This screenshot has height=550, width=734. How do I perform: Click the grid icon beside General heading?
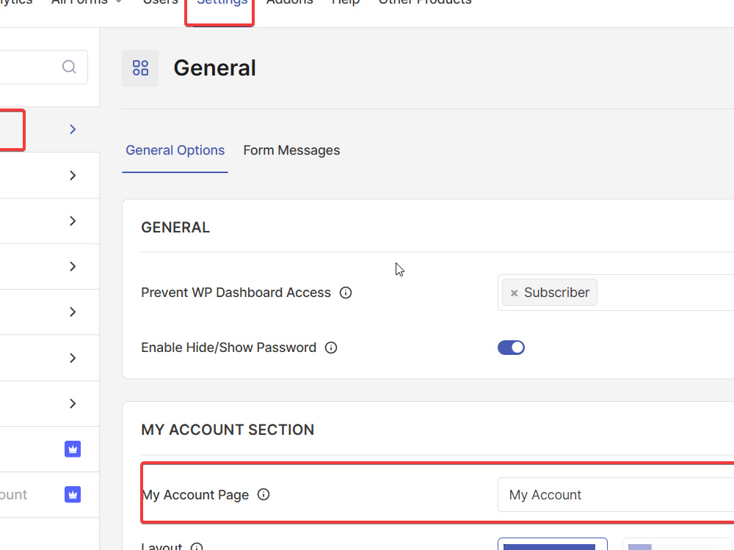tap(140, 67)
